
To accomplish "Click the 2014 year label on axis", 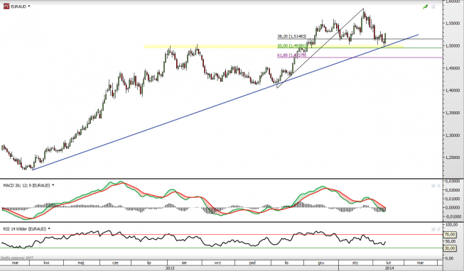I will [x=389, y=268].
